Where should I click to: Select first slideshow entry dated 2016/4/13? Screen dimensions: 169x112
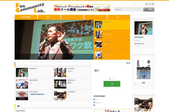click(112, 25)
